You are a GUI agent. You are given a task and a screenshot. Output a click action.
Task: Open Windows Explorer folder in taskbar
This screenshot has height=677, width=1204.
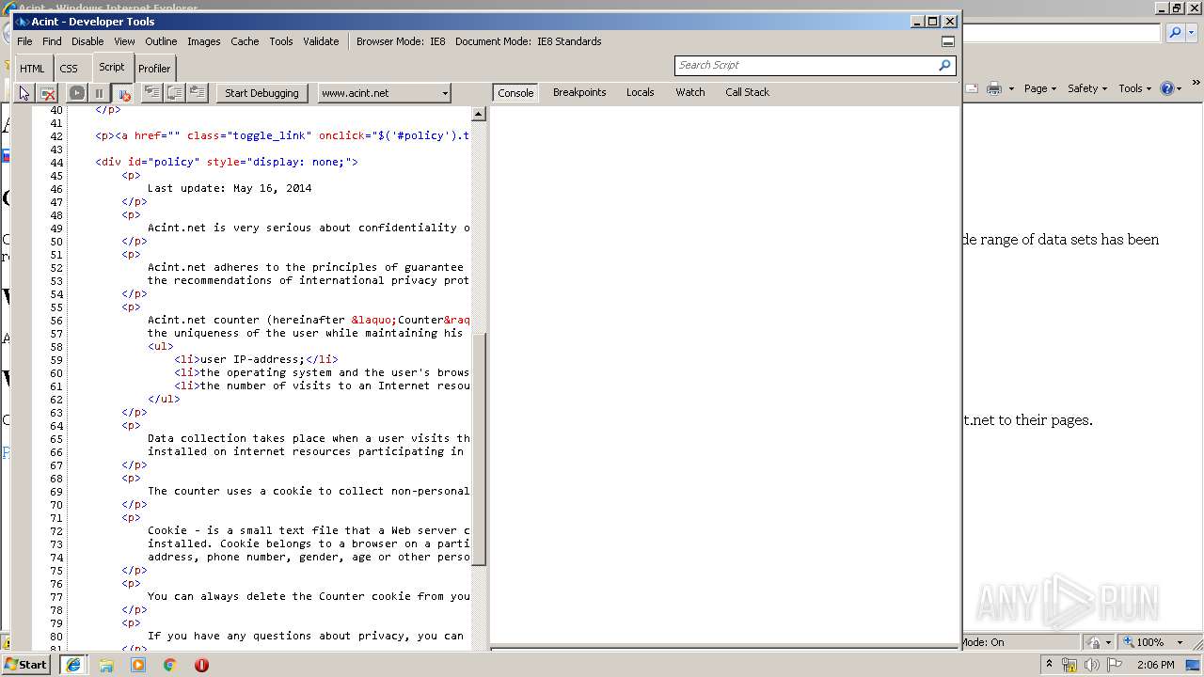click(106, 665)
